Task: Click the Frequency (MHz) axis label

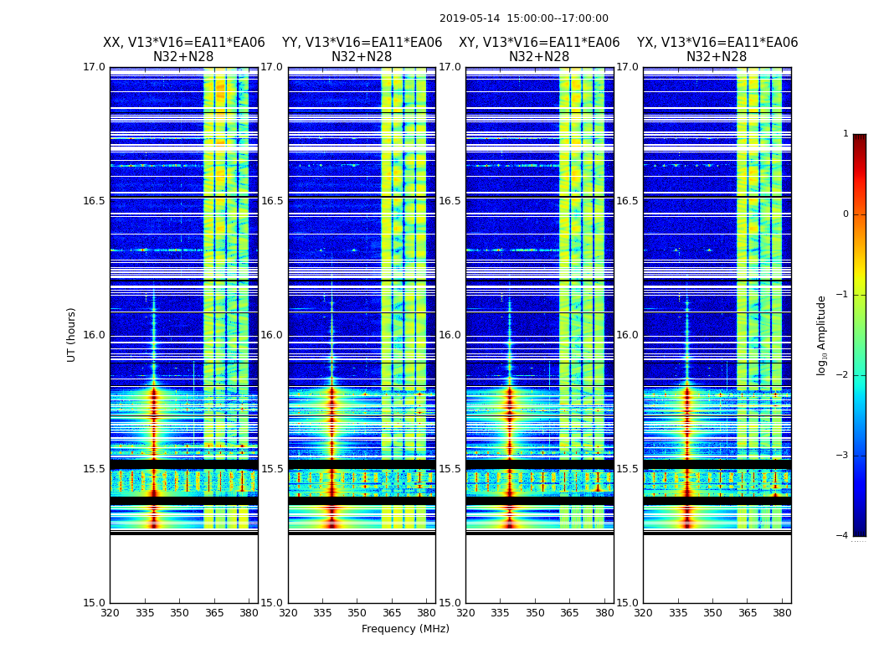Action: pyautogui.click(x=405, y=629)
